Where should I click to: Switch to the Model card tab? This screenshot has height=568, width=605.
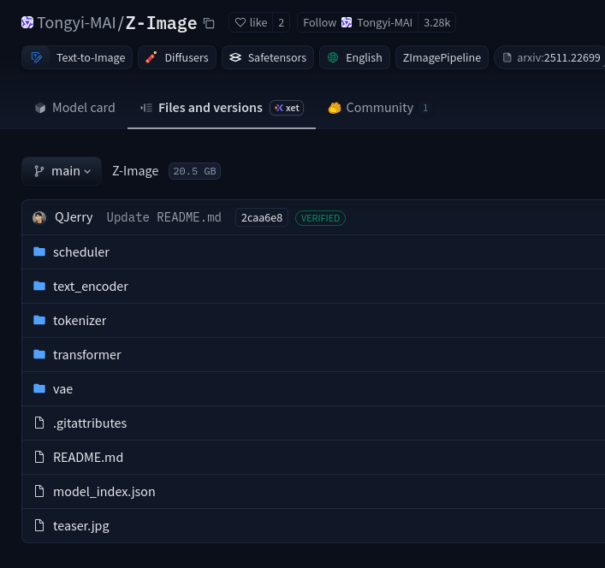pyautogui.click(x=74, y=108)
